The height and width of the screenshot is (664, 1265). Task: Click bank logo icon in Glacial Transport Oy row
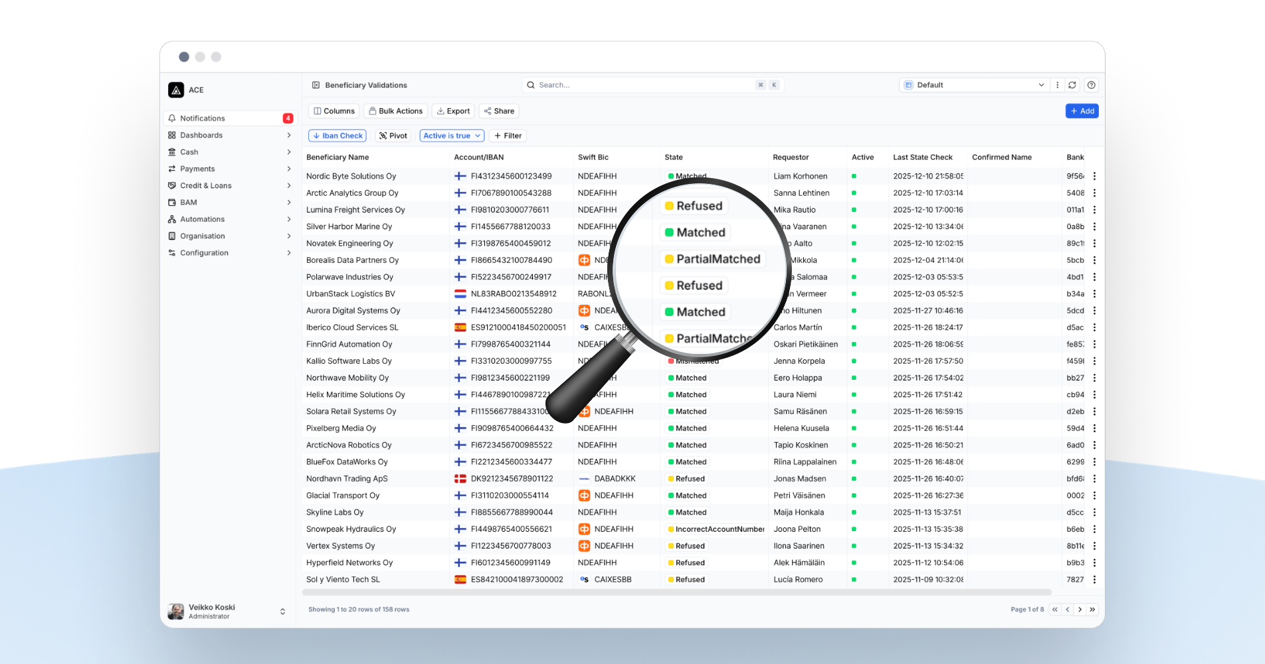(584, 495)
